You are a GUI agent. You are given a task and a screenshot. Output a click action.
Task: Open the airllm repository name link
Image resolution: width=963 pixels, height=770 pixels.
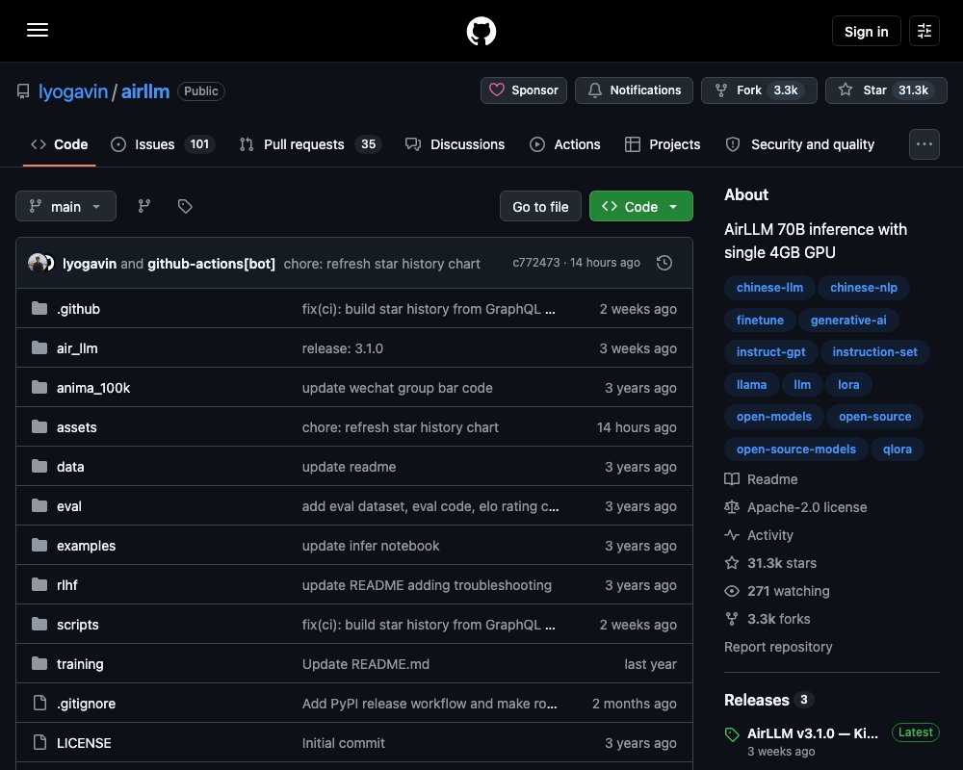point(145,91)
